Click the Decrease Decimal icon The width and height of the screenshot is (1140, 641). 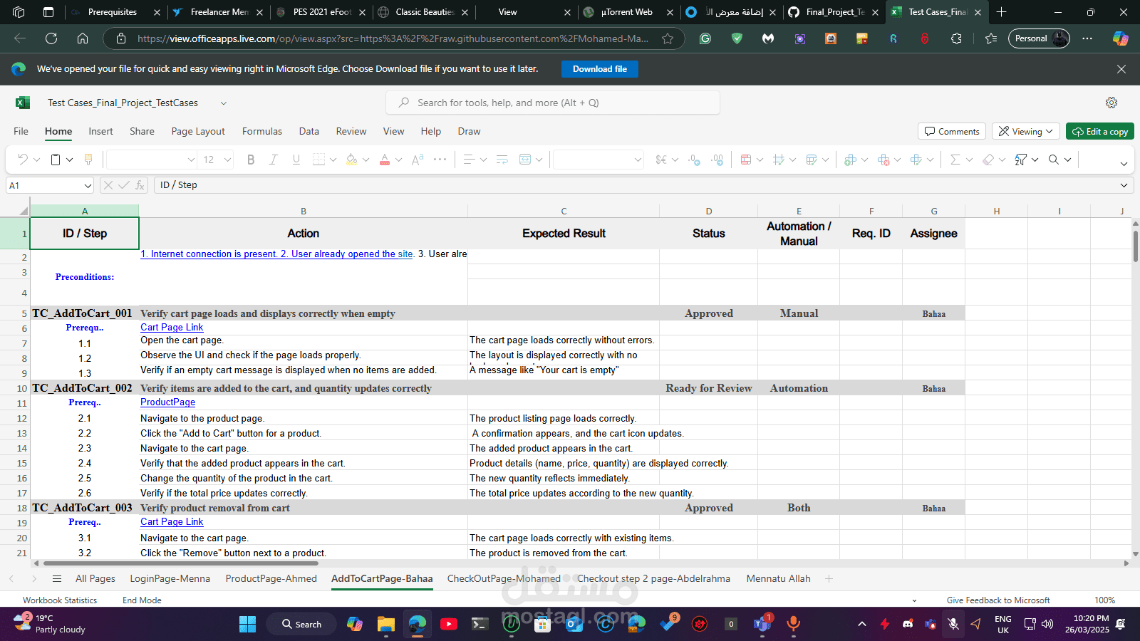click(694, 160)
